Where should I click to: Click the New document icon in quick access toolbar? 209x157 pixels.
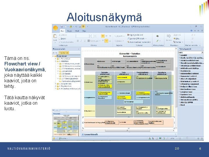[x=66, y=26]
